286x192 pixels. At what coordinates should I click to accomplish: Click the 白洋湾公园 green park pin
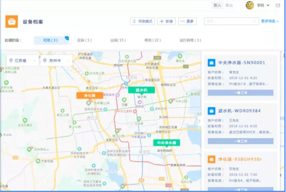click(x=87, y=74)
